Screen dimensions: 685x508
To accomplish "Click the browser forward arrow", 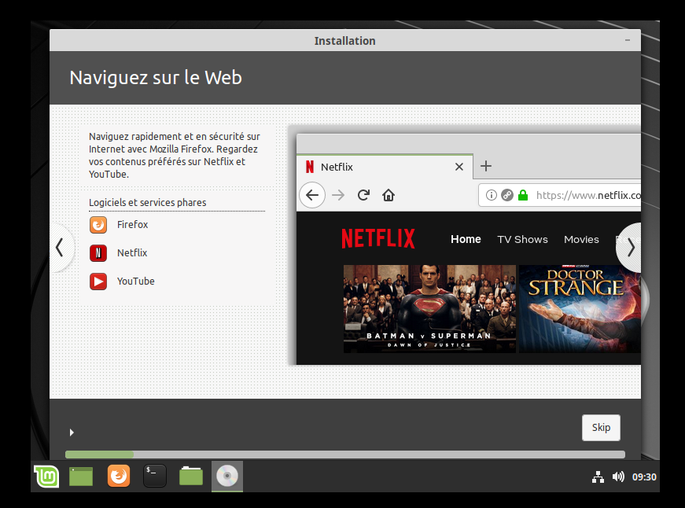I will [338, 195].
